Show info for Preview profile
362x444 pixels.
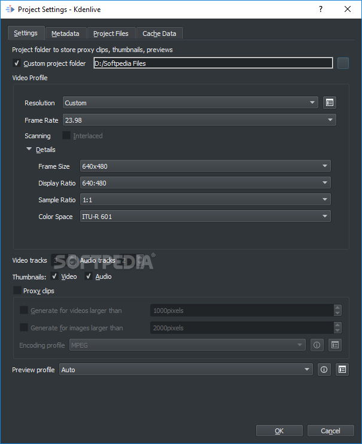click(324, 370)
